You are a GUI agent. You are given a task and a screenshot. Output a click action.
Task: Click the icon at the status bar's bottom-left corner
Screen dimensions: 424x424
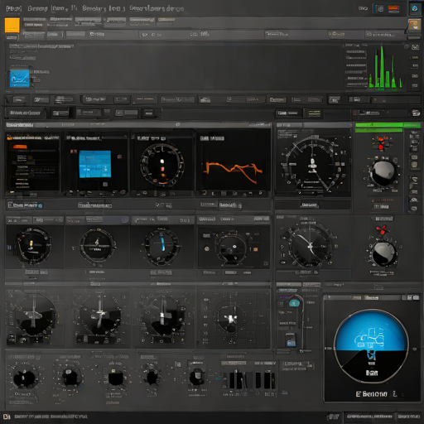tap(7, 417)
